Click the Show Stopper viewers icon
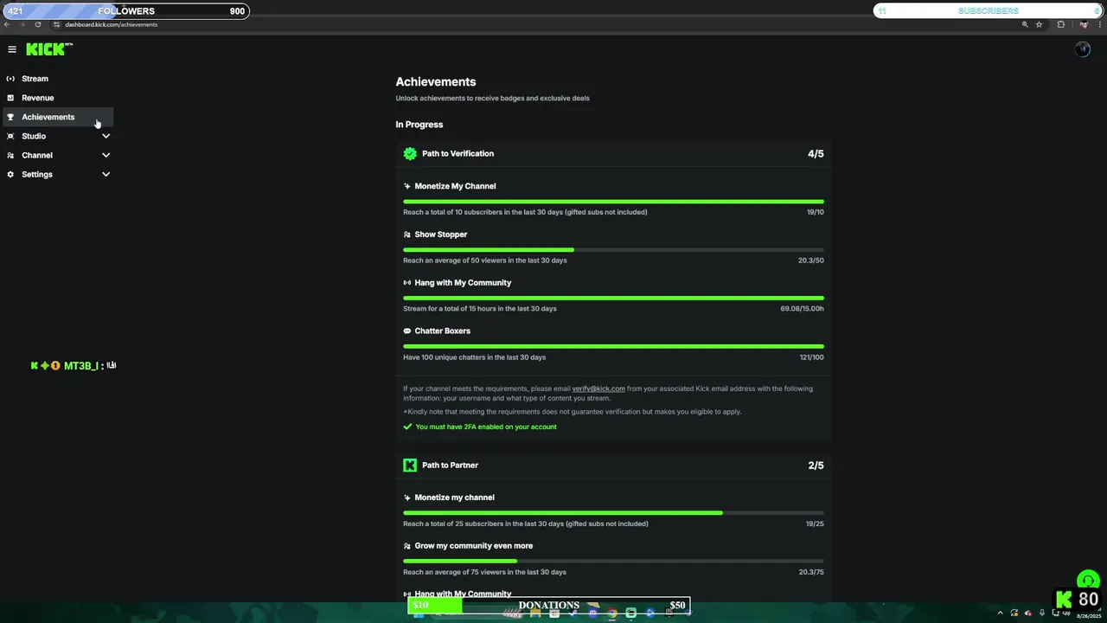Viewport: 1107px width, 623px height. 407,234
